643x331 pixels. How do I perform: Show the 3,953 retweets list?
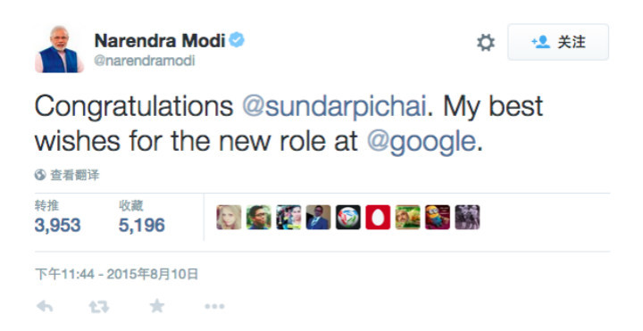[x=57, y=218]
